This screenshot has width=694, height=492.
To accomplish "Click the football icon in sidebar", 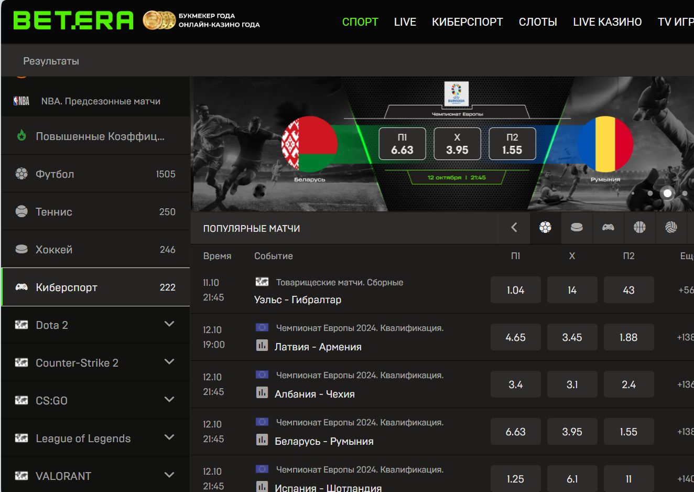I will coord(21,174).
